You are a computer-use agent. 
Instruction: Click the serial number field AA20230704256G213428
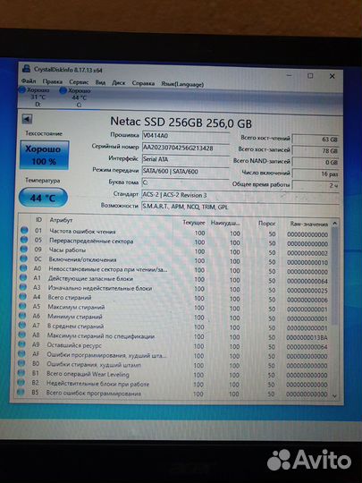pos(186,148)
